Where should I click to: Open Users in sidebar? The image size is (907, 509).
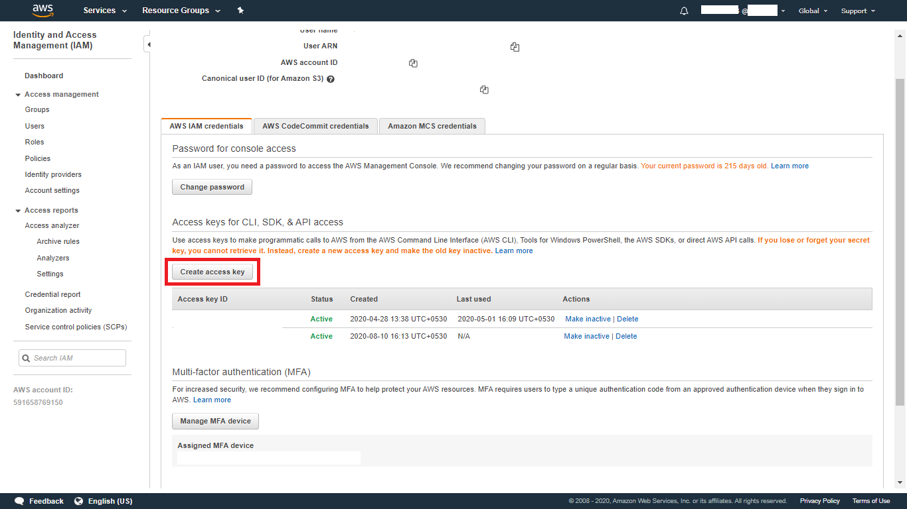coord(35,126)
